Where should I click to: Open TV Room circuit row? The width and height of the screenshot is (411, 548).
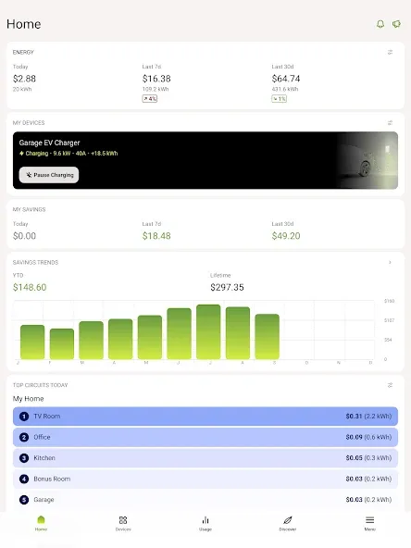click(205, 417)
